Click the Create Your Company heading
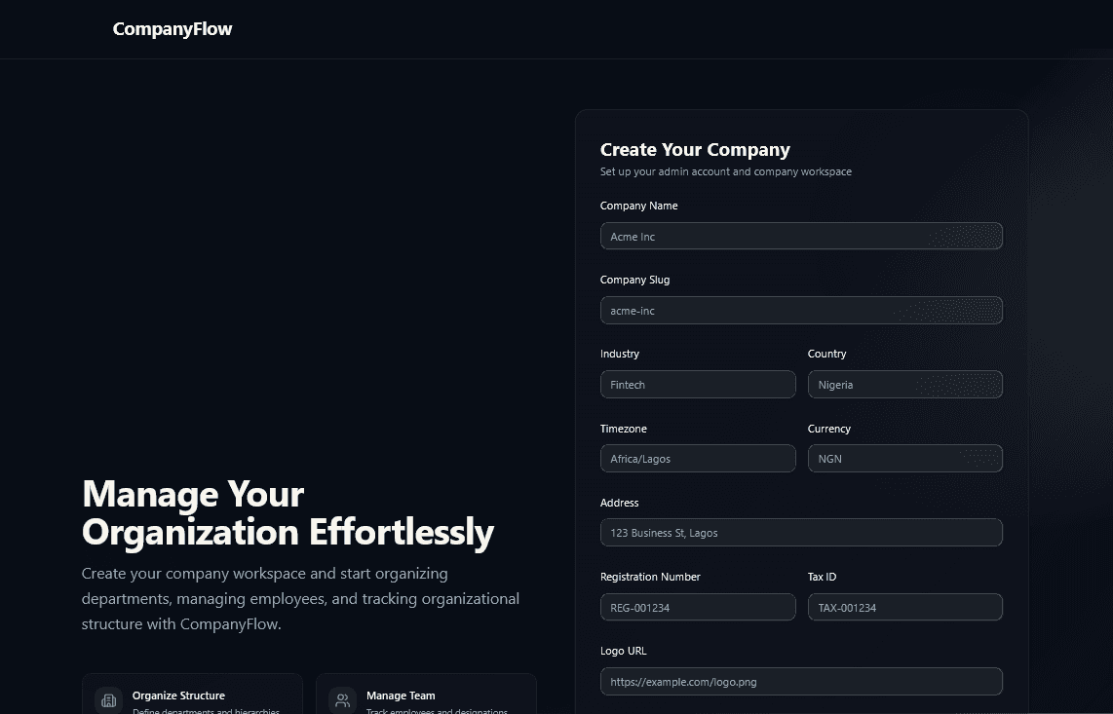 tap(695, 150)
